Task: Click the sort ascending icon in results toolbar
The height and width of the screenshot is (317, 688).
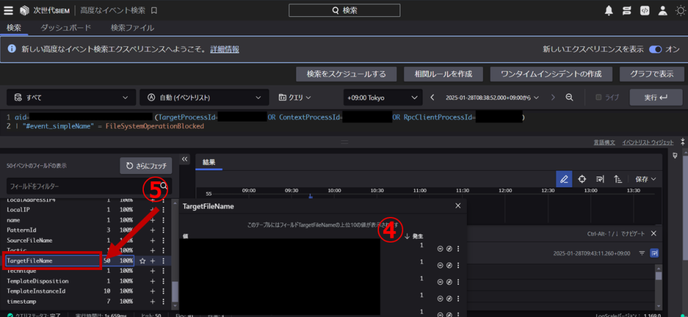Action: [x=618, y=179]
